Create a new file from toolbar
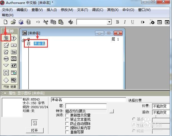This screenshot has height=136, width=172. pos(5,22)
